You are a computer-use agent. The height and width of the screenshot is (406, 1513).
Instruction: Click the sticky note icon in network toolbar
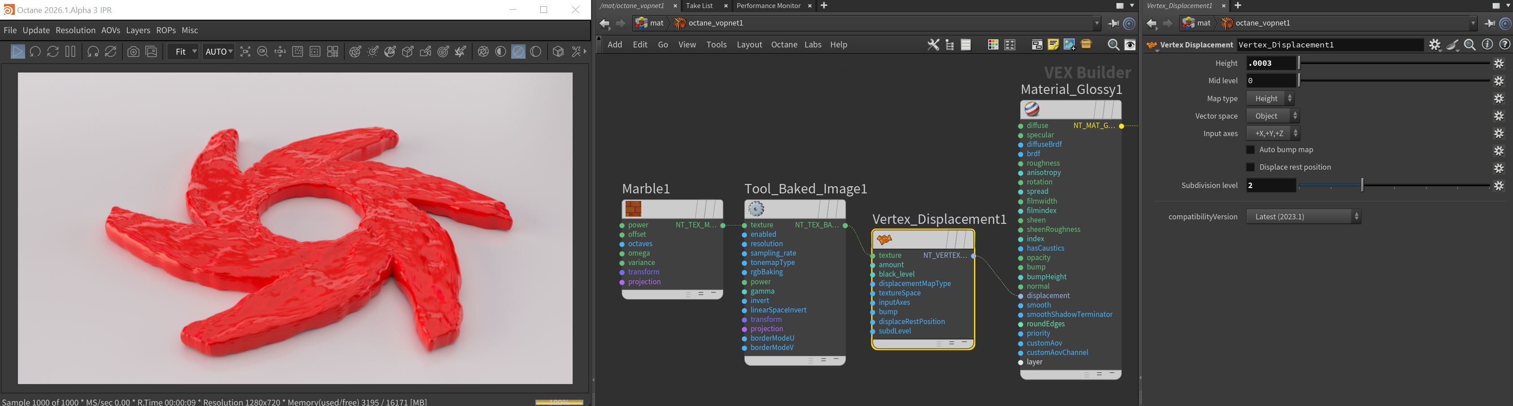(x=1053, y=45)
